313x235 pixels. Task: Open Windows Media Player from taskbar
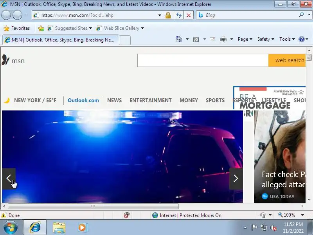pyautogui.click(x=83, y=228)
